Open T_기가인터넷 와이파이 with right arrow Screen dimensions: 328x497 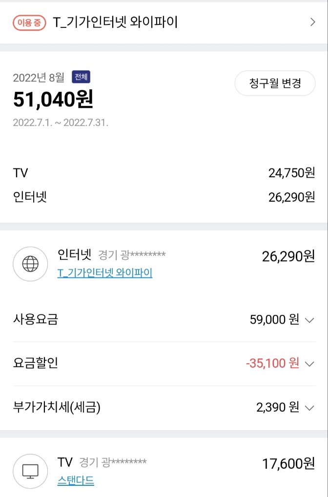tap(313, 22)
